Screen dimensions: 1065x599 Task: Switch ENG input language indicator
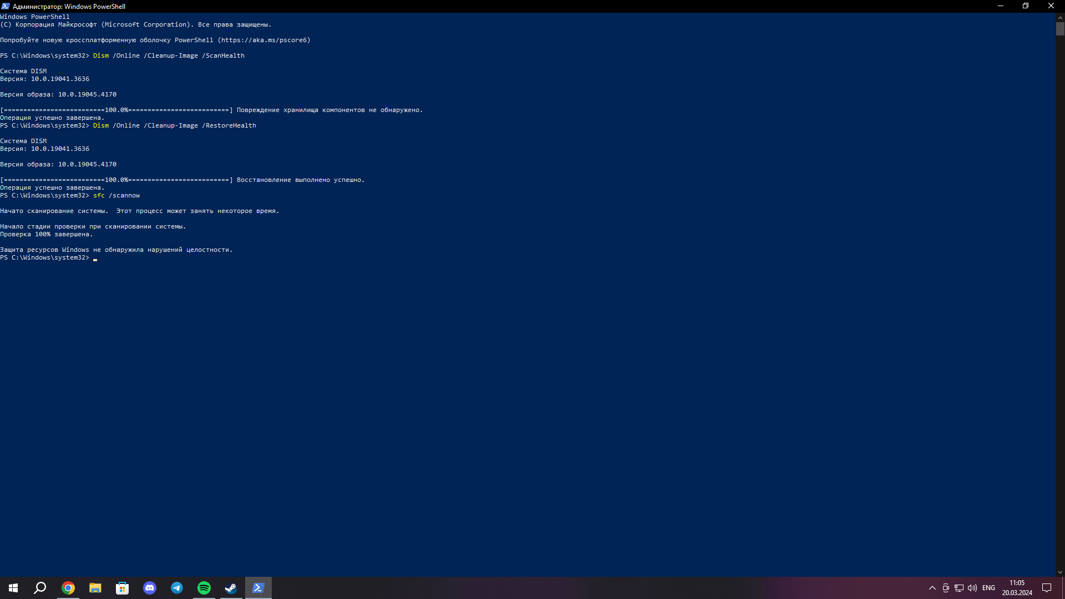988,588
